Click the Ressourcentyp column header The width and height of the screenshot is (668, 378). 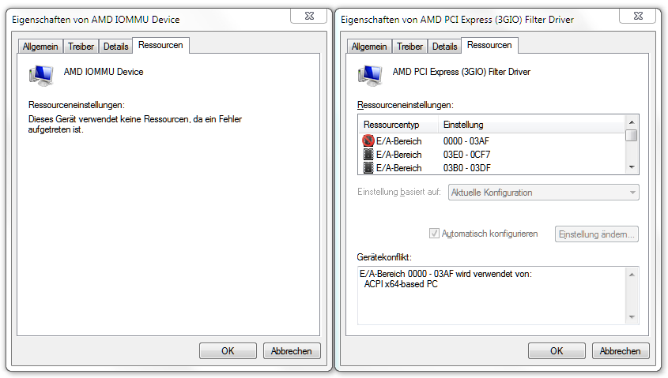coord(398,125)
